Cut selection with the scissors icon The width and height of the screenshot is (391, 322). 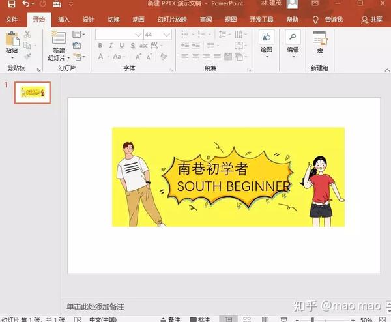coord(27,34)
